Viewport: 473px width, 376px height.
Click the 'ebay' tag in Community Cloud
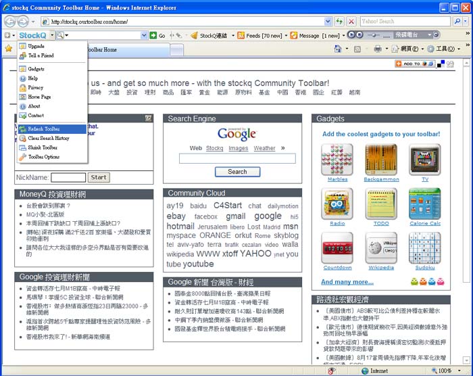(176, 216)
